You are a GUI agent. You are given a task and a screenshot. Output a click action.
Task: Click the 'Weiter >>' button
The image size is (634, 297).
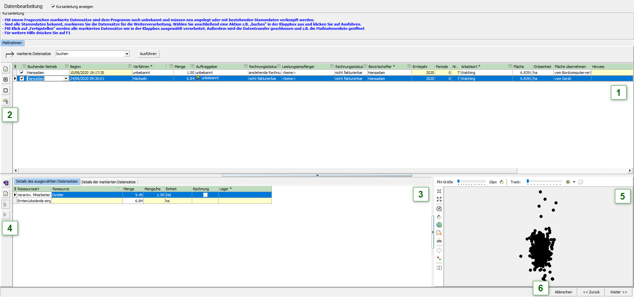pyautogui.click(x=618, y=292)
